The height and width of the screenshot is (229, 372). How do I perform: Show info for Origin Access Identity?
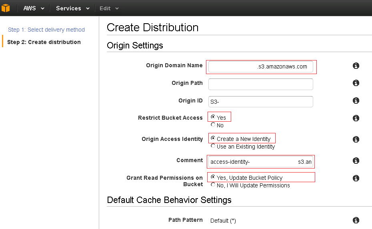356,139
